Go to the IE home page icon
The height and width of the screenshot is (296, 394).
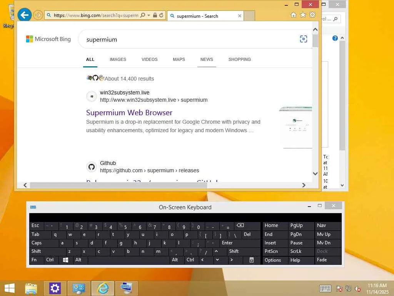click(294, 15)
